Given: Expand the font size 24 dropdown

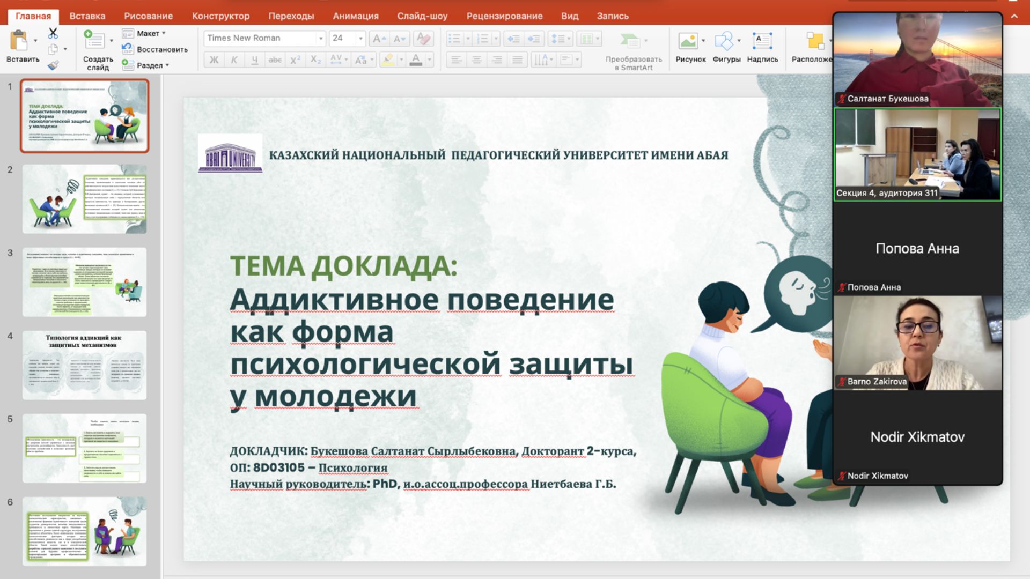Looking at the screenshot, I should pyautogui.click(x=360, y=39).
